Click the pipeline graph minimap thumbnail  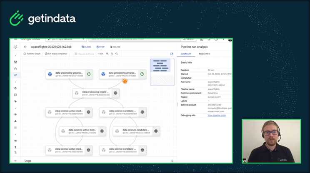pos(162,72)
